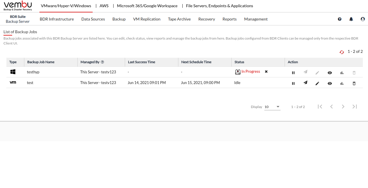
Task: Switch to the AWS tab
Action: (104, 6)
